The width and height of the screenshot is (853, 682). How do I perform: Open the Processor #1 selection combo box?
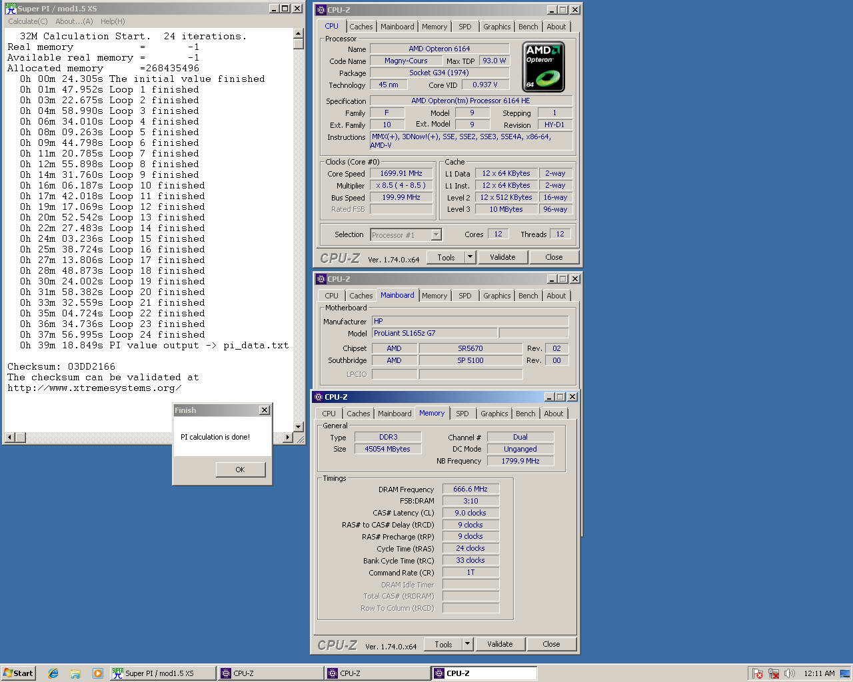407,234
